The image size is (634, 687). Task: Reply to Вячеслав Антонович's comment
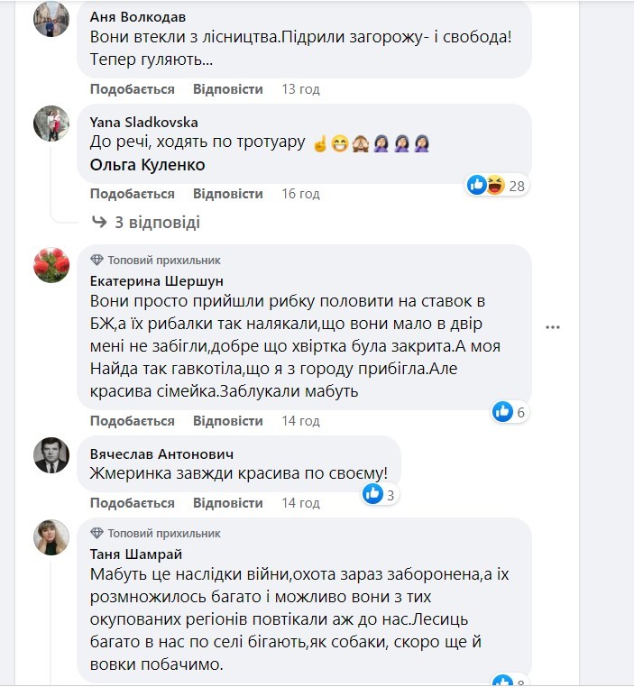tap(227, 503)
